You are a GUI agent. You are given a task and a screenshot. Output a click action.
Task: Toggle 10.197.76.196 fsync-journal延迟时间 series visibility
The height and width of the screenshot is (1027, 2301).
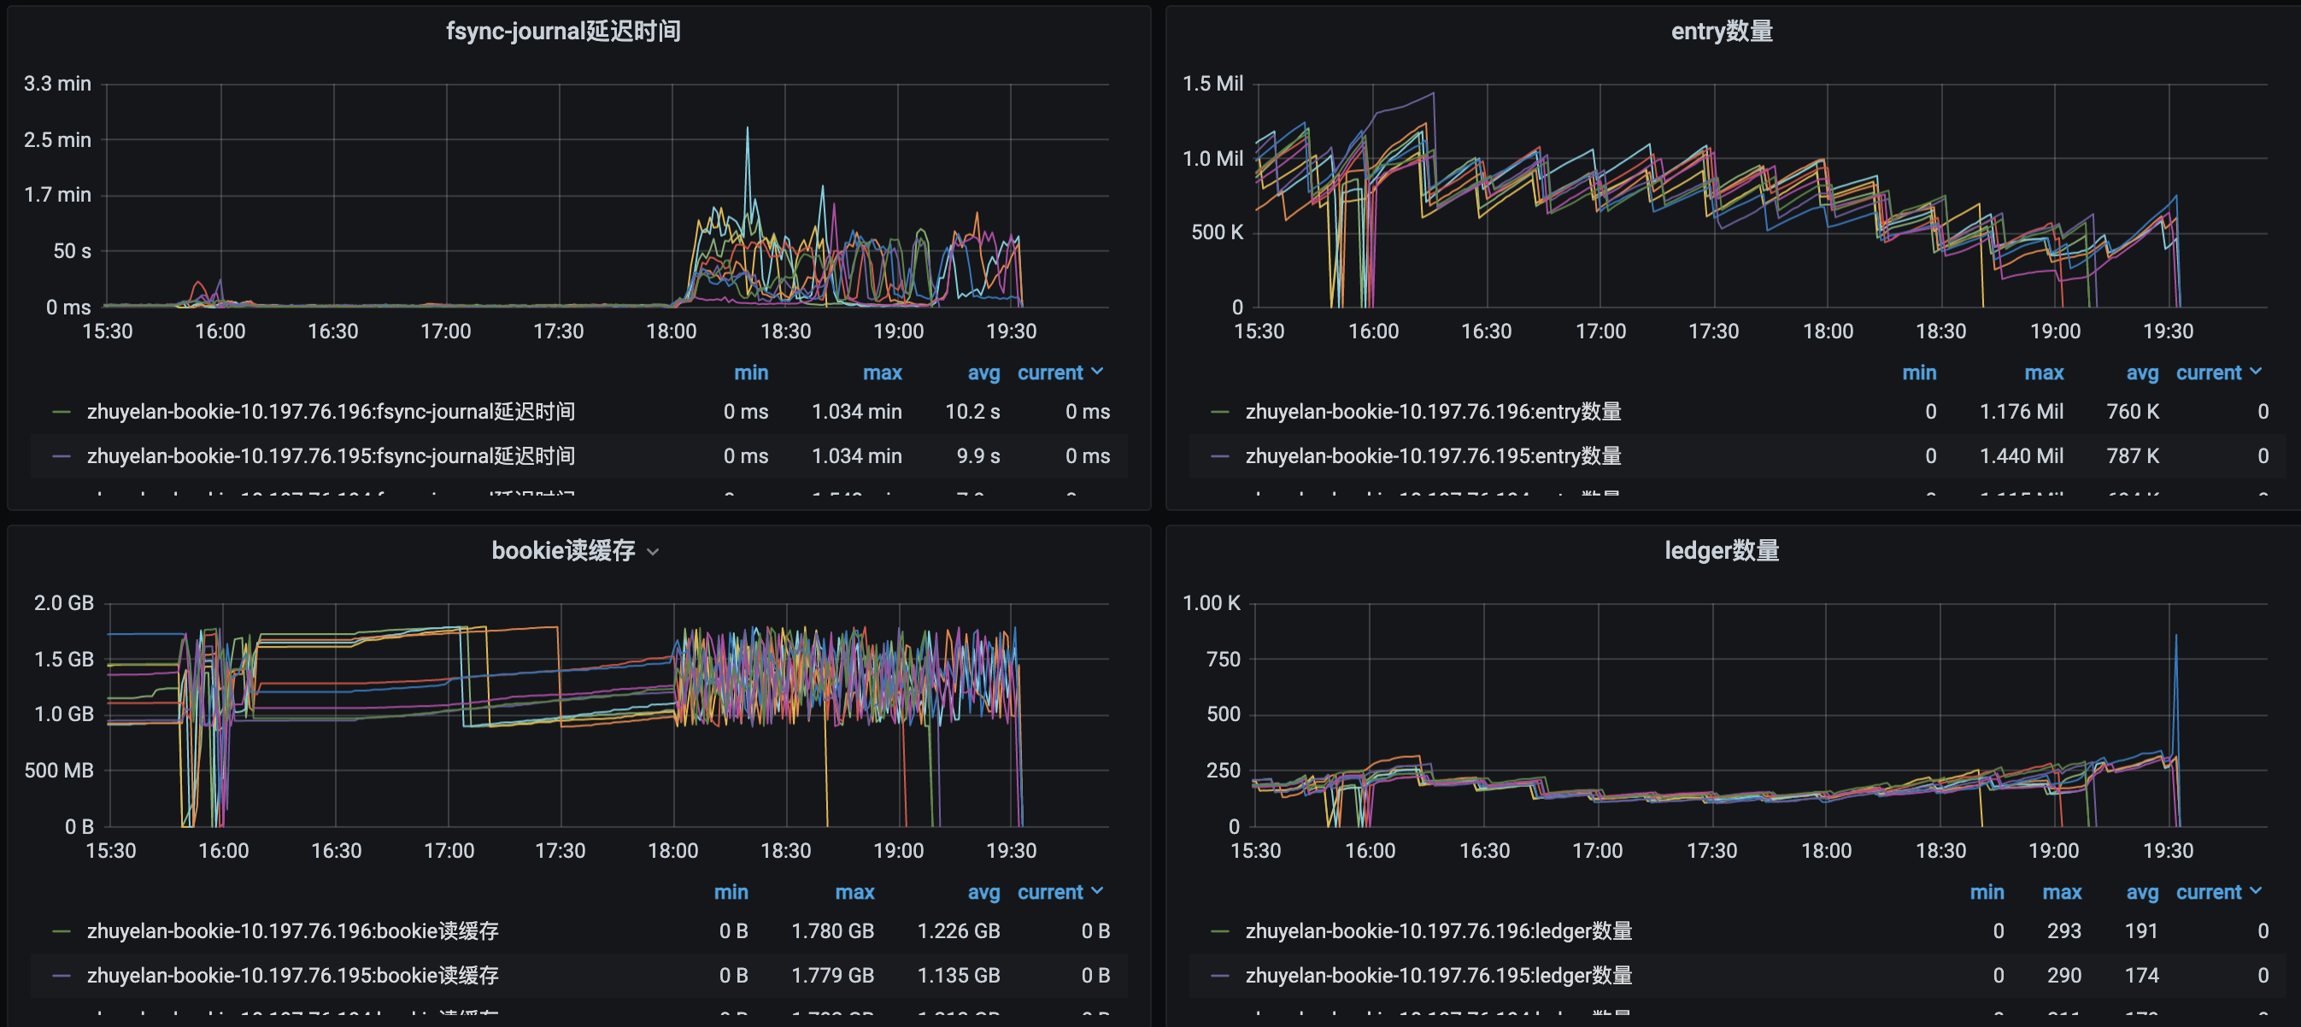[331, 412]
